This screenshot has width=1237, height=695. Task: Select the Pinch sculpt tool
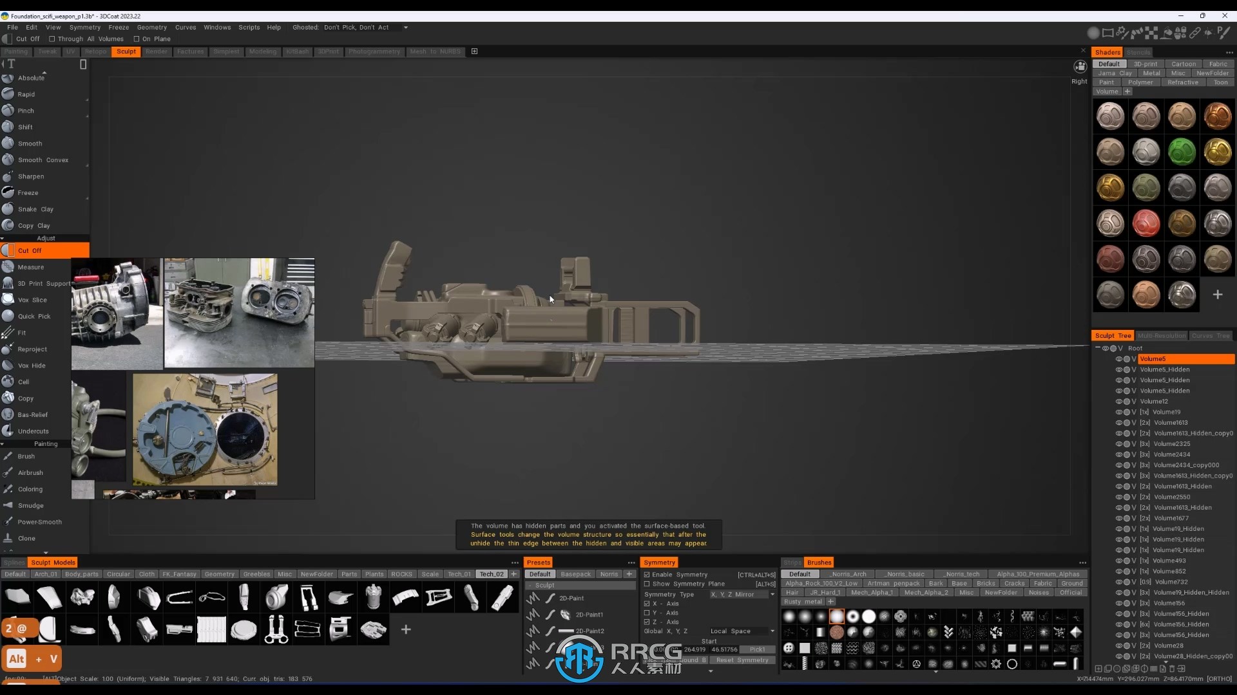[26, 111]
